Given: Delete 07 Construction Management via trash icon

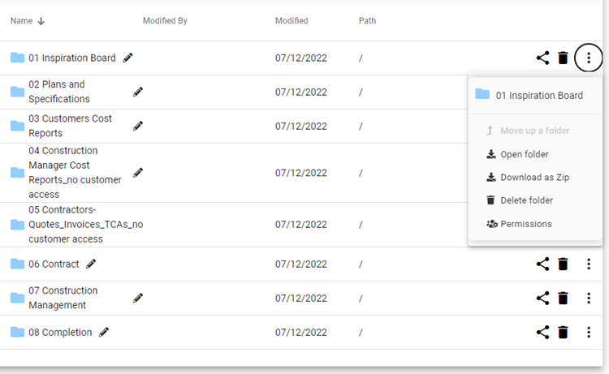Looking at the screenshot, I should click(x=563, y=298).
